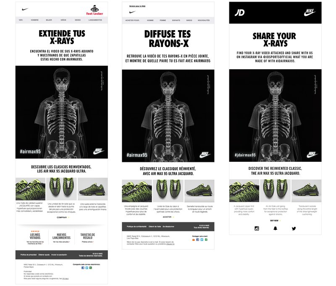The image size is (336, 286).
Task: Open the Snapchat ghost icon
Action: coord(275,229)
